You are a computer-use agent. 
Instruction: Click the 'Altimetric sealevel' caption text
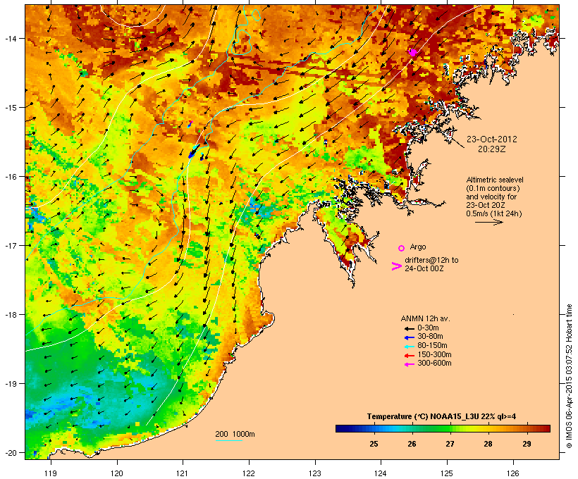pos(495,180)
